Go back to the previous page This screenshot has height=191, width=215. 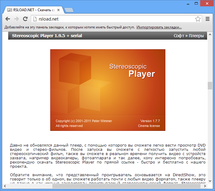tap(8, 19)
